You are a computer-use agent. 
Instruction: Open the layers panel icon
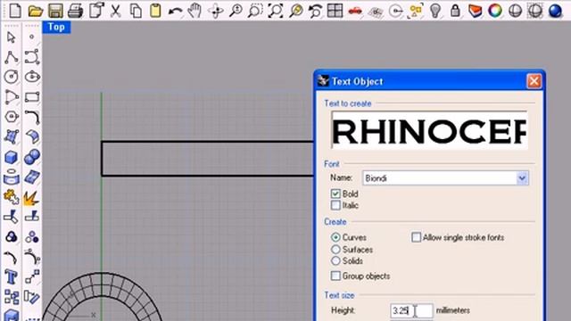pyautogui.click(x=475, y=10)
